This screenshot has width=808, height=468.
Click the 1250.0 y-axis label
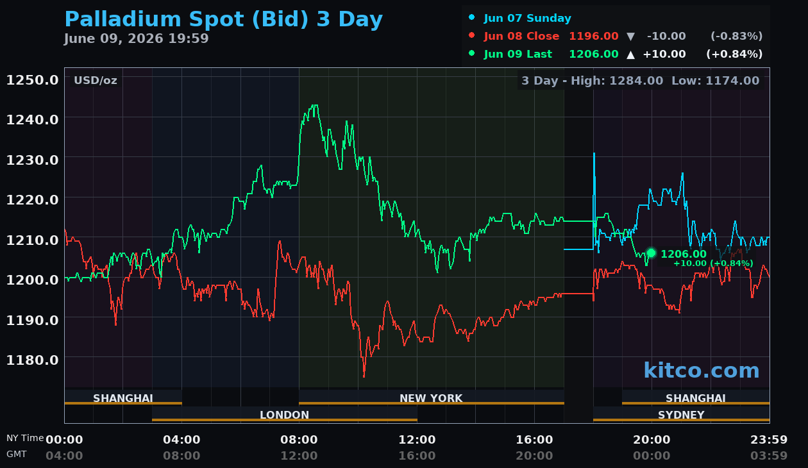click(x=33, y=79)
